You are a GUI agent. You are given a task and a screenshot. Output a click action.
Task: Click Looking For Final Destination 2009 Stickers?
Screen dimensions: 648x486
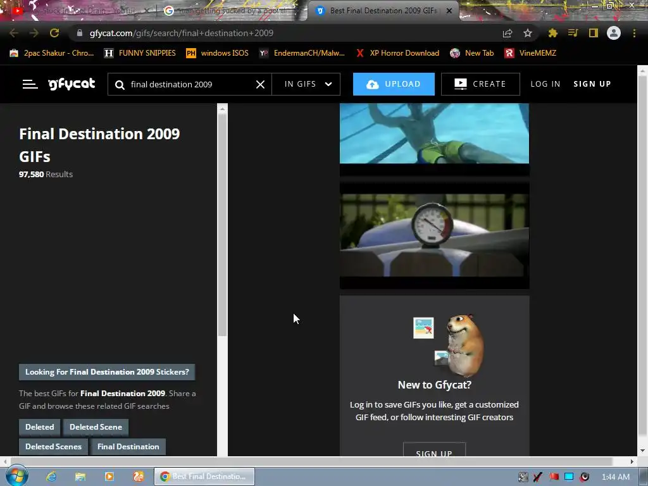pos(107,372)
